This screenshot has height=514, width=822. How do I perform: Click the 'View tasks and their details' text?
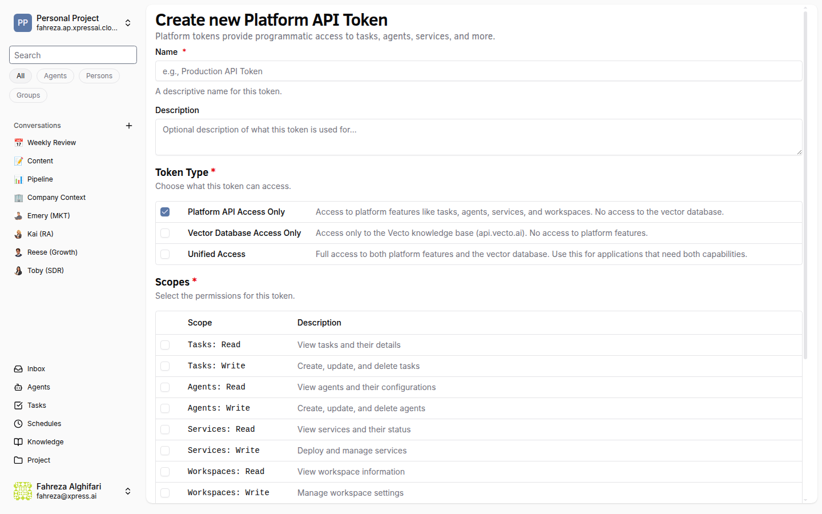[349, 345]
